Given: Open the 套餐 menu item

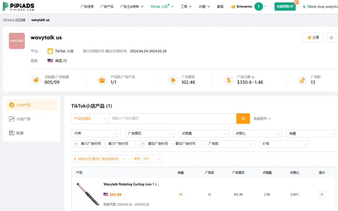Looking at the screenshot, I should (220, 7).
